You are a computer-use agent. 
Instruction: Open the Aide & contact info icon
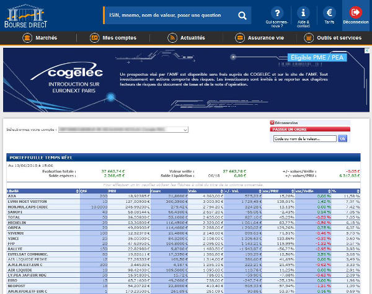click(303, 13)
